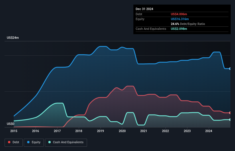Click the 2020 x-axis label
The height and width of the screenshot is (151, 235).
click(x=122, y=131)
